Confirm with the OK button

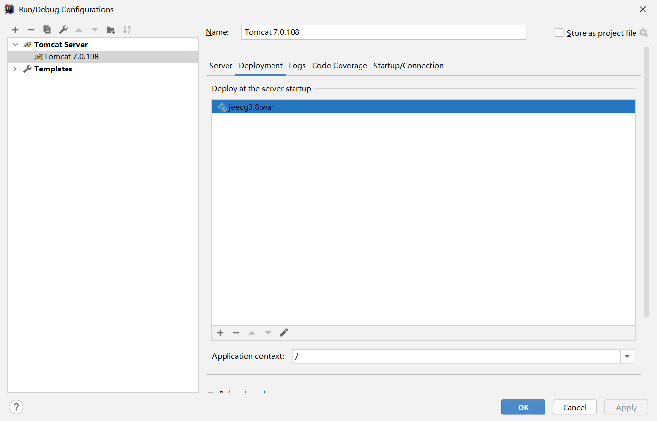pos(523,407)
